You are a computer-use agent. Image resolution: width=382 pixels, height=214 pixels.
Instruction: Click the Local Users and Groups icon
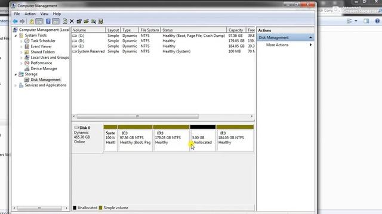coord(27,58)
